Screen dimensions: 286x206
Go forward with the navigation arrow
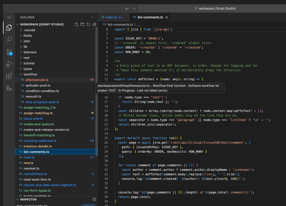click(x=134, y=9)
